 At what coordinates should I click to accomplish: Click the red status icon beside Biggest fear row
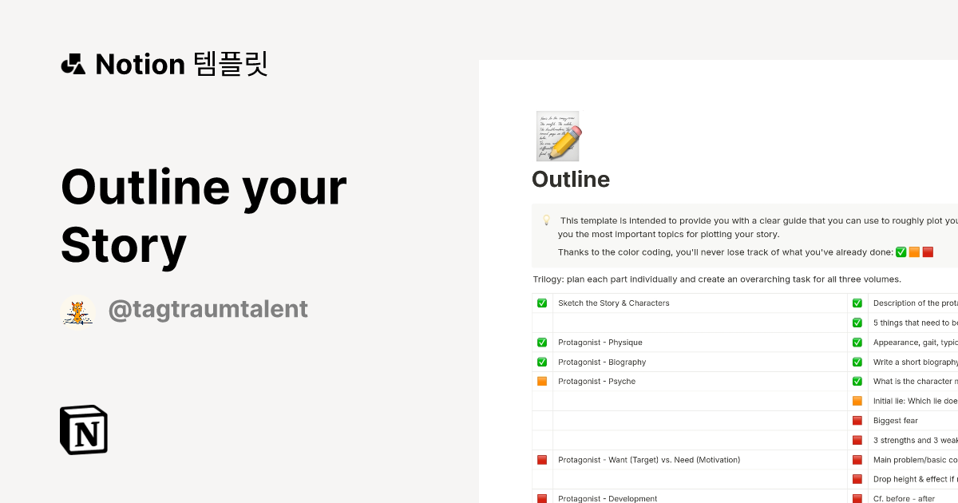coord(857,420)
